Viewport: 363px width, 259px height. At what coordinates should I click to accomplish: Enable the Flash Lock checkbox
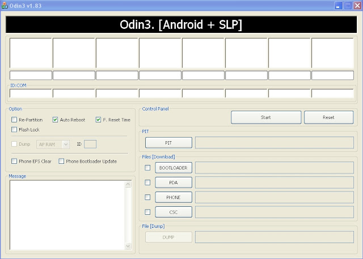pos(14,129)
